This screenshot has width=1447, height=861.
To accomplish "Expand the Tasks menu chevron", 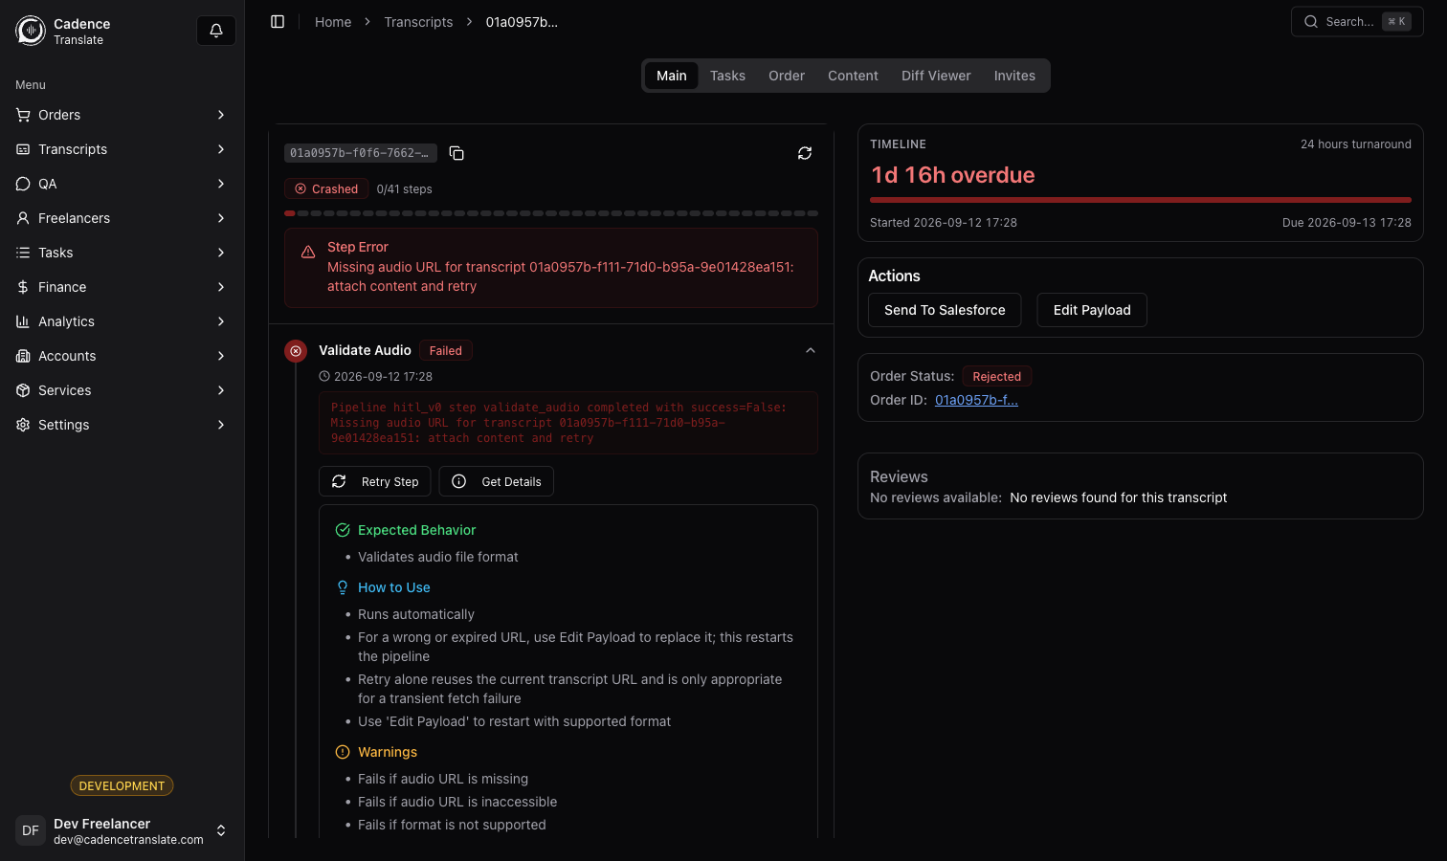I will 221,253.
